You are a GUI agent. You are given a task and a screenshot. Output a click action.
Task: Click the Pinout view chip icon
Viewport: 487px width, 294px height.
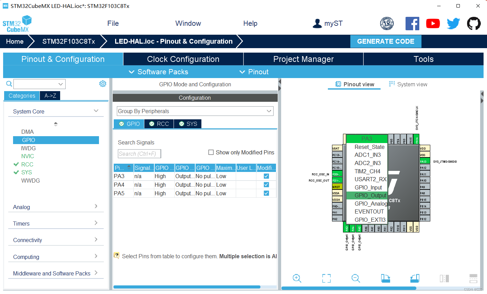pos(338,84)
